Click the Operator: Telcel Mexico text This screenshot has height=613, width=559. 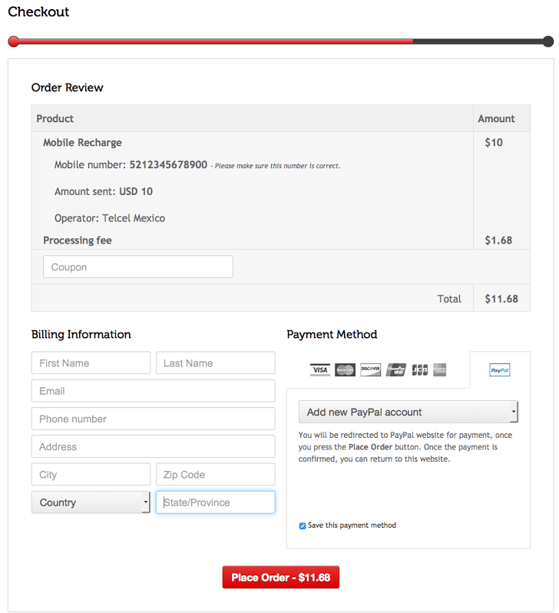click(x=110, y=218)
